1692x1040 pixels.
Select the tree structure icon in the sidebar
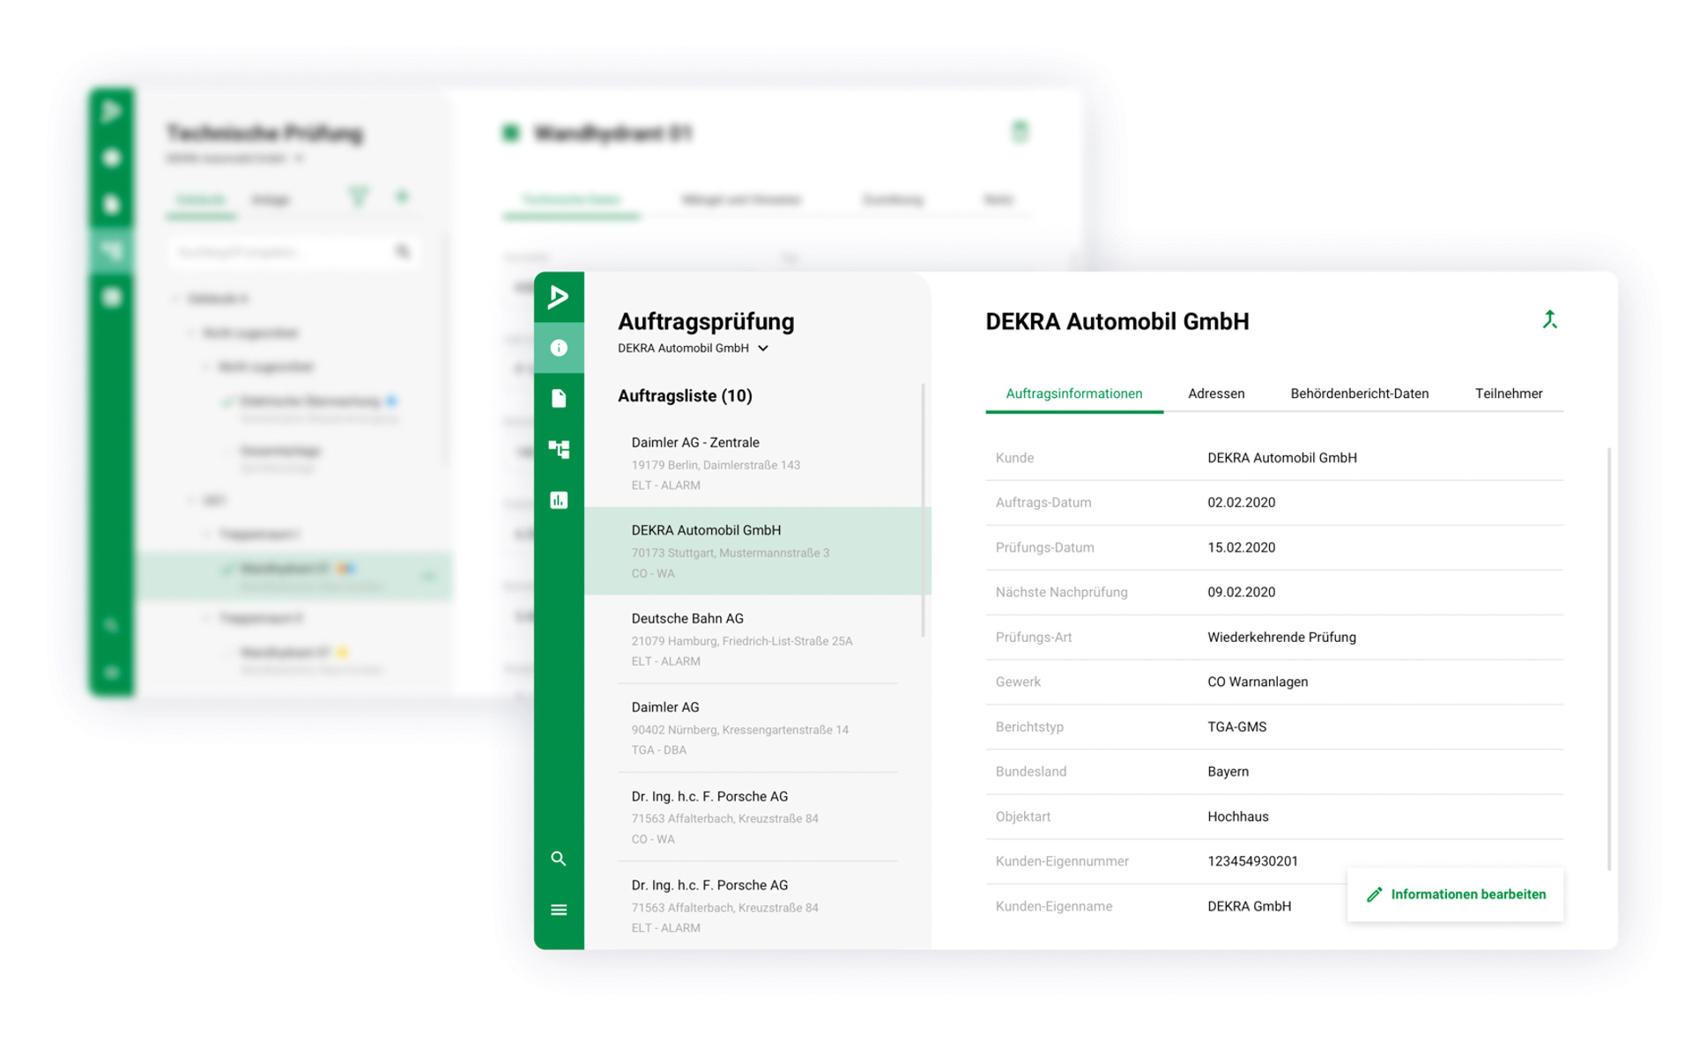point(559,449)
